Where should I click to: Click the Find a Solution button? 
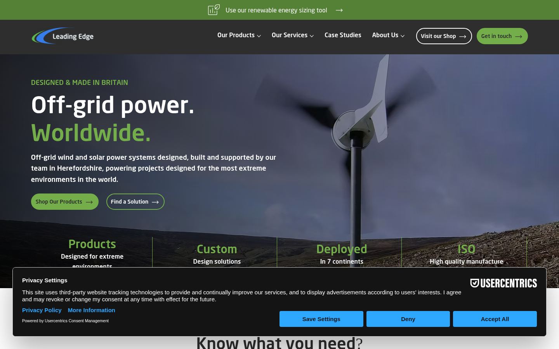tap(135, 202)
